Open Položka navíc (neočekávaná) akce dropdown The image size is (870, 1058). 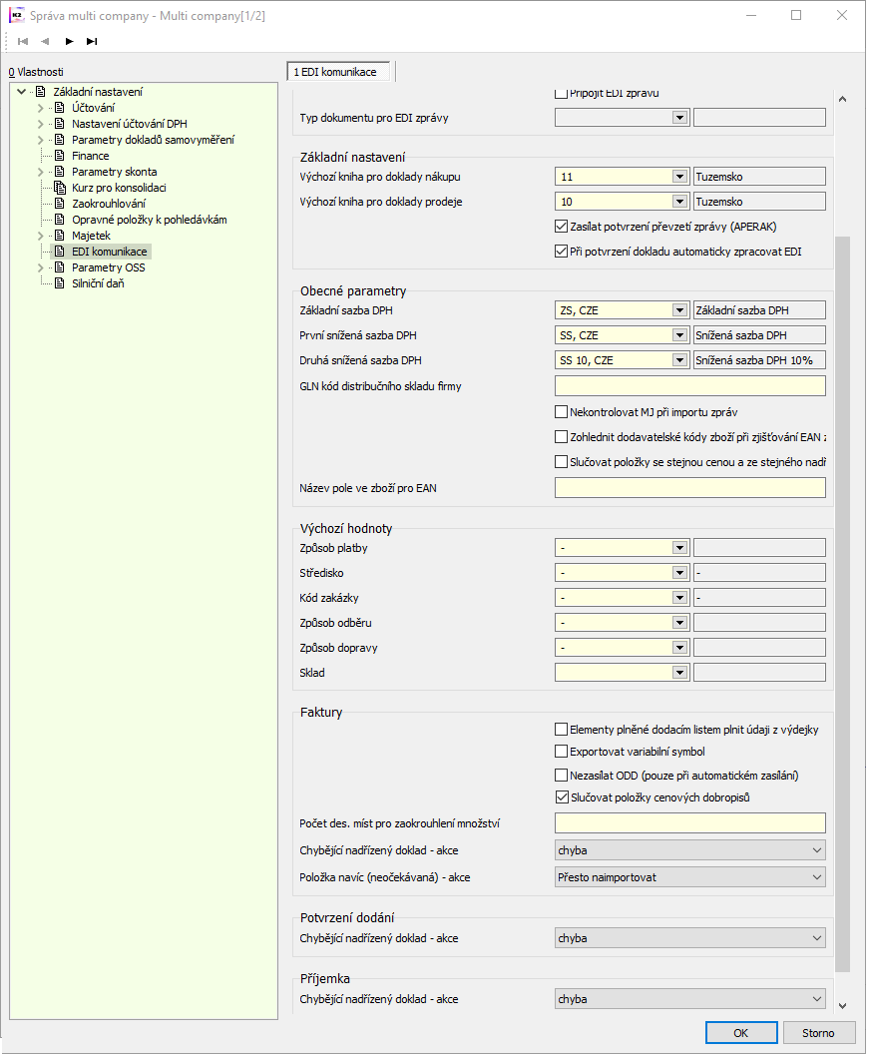tap(690, 877)
